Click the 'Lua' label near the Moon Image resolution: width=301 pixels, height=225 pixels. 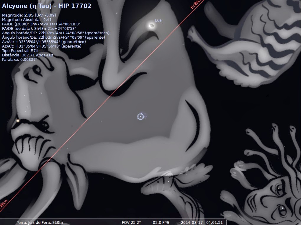158,20
